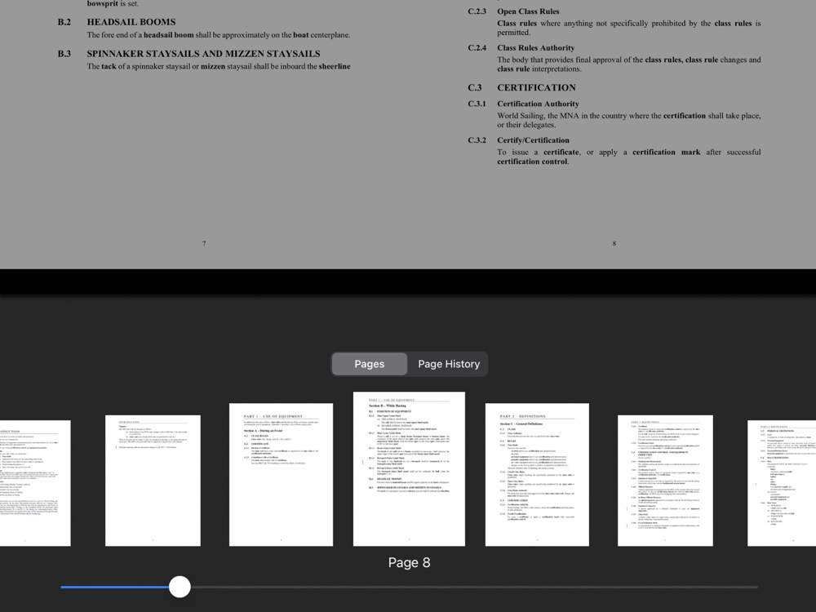The image size is (816, 612).
Task: Click the 'Page 8' label
Action: tap(409, 562)
